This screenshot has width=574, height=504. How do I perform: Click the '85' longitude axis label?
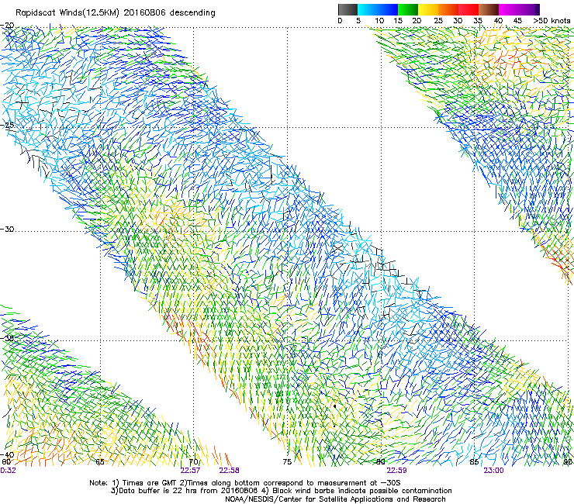[x=474, y=462]
